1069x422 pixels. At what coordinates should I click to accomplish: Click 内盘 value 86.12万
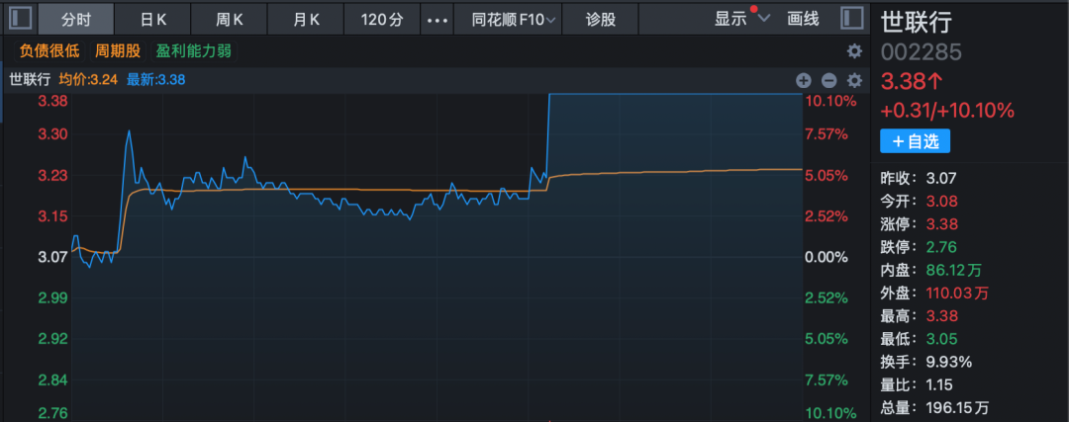954,270
